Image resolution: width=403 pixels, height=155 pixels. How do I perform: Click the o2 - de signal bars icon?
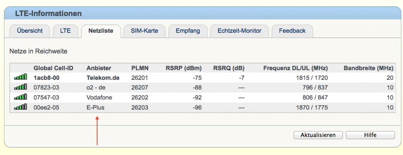(x=20, y=87)
